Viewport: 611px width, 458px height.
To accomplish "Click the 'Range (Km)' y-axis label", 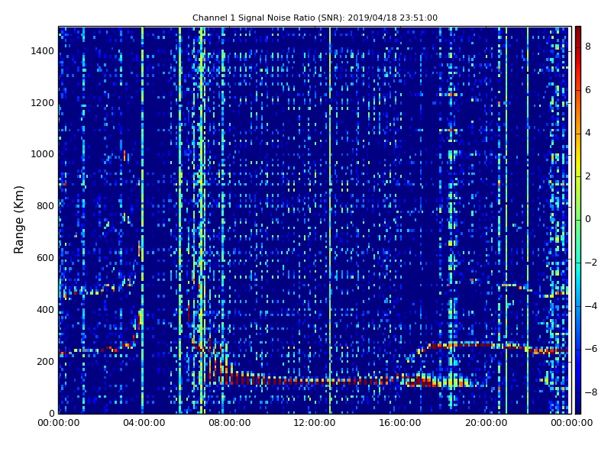I will (18, 220).
